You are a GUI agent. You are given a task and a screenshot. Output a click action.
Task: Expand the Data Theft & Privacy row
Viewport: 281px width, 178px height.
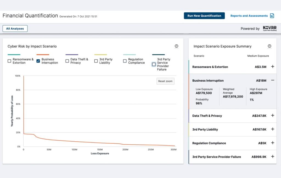272,115
